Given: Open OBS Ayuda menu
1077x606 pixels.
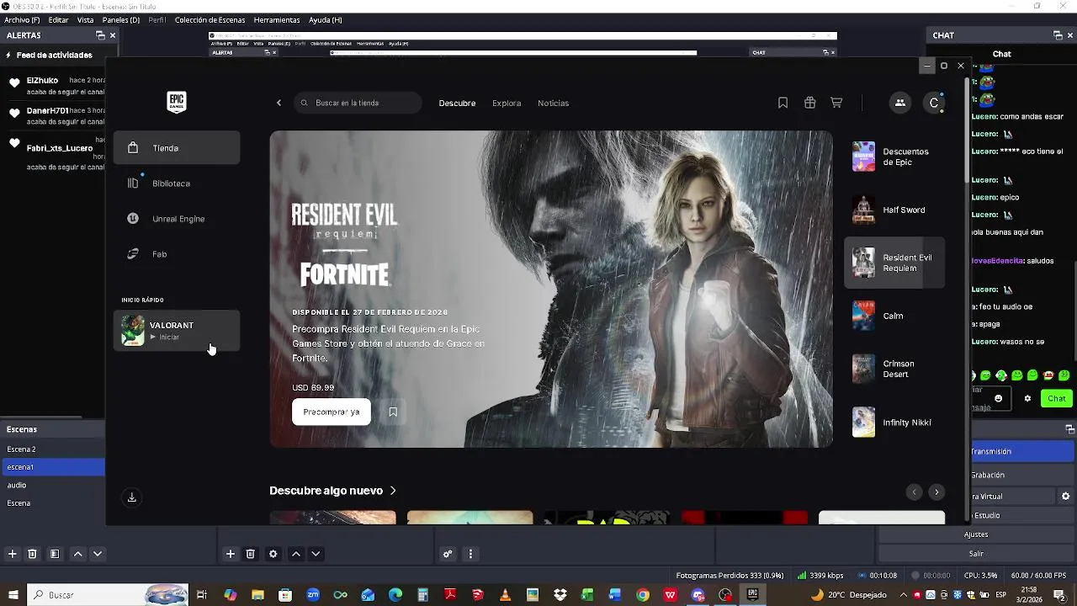Looking at the screenshot, I should click(x=325, y=19).
